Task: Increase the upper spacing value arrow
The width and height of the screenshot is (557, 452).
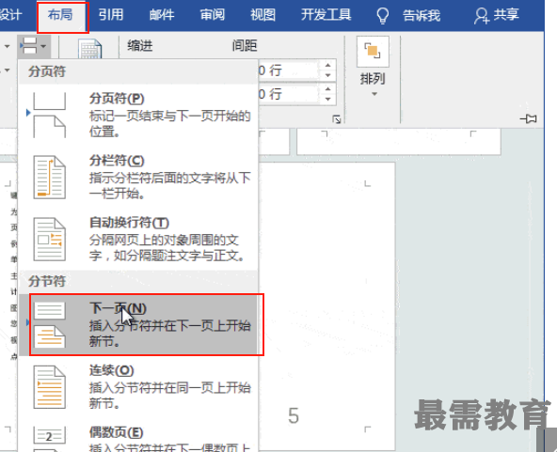Action: click(x=327, y=65)
